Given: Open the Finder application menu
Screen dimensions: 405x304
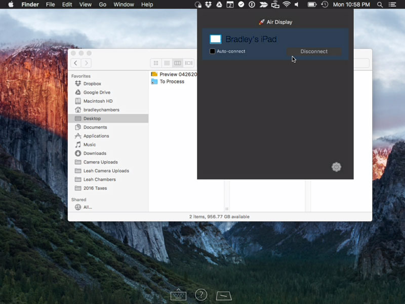Looking at the screenshot, I should [x=30, y=5].
